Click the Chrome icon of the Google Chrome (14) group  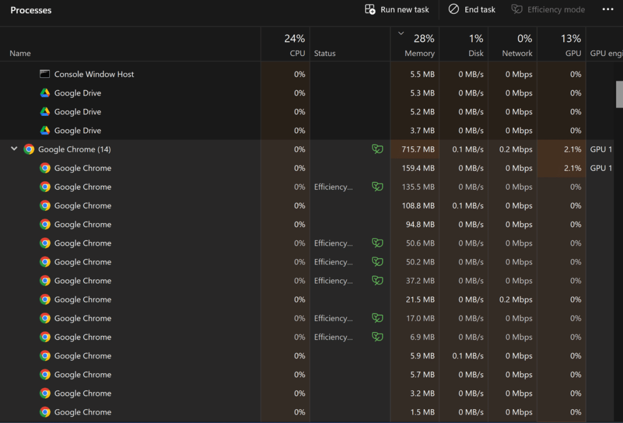pyautogui.click(x=29, y=149)
